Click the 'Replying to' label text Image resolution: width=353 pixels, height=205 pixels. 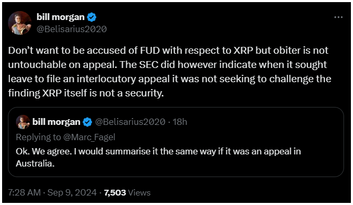[x=39, y=137]
